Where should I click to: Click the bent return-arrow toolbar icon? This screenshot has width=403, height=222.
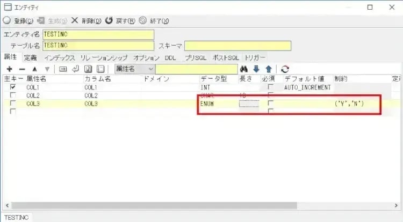click(75, 69)
